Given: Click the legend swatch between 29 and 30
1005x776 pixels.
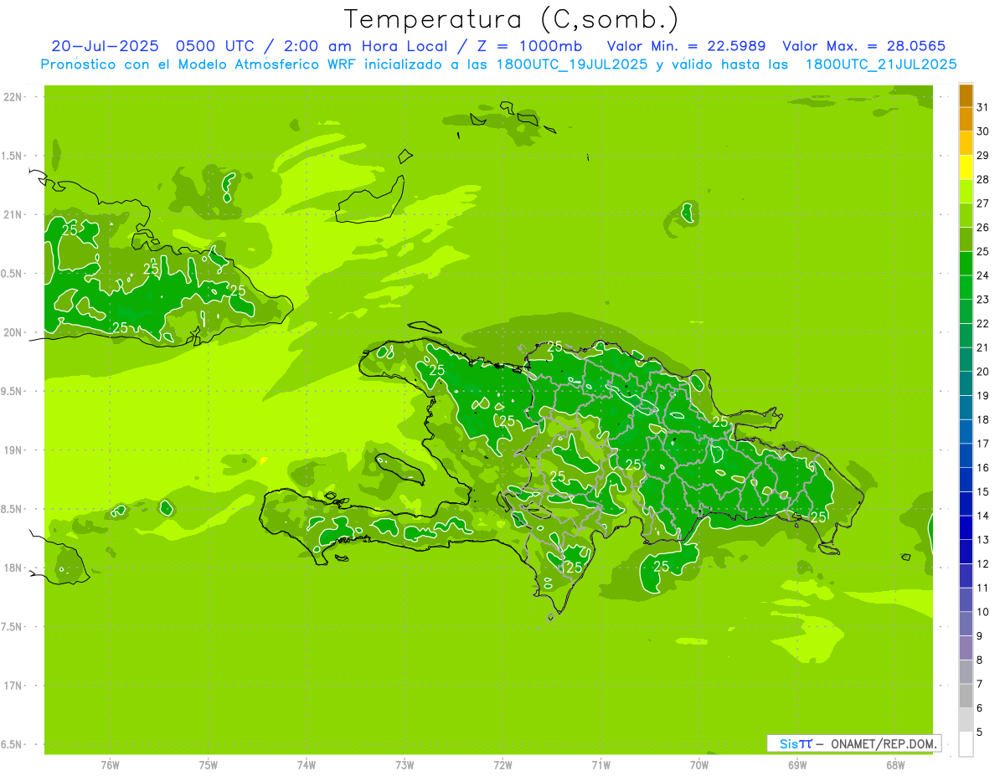Looking at the screenshot, I should 966,143.
